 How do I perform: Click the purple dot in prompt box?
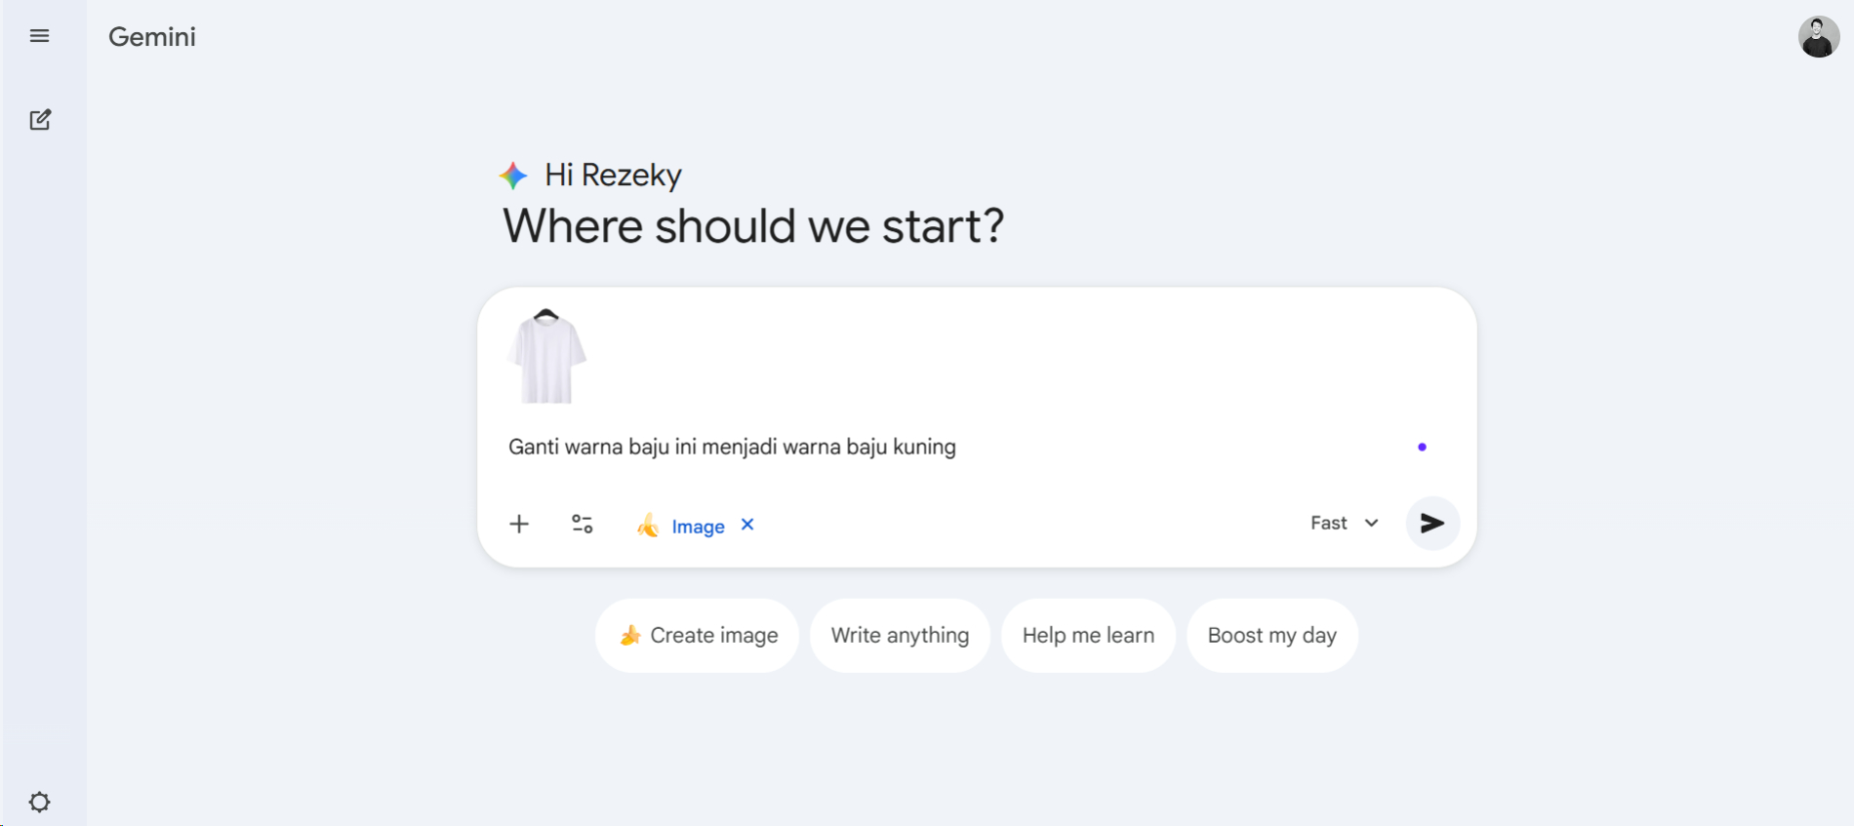point(1422,447)
